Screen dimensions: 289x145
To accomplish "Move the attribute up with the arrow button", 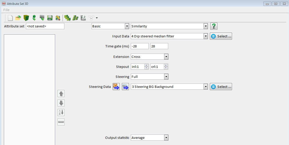I will [x=61, y=94].
